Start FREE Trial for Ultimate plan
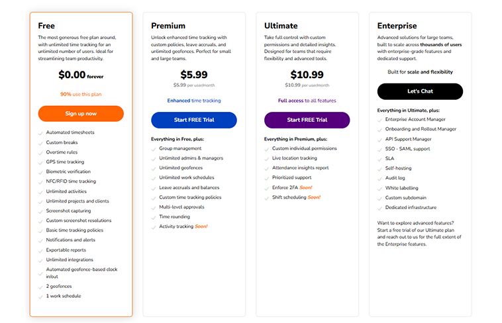Image resolution: width=502 pixels, height=323 pixels. 307,120
